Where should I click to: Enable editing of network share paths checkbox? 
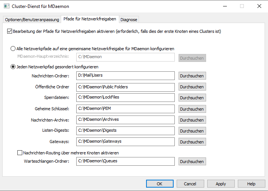9,31
